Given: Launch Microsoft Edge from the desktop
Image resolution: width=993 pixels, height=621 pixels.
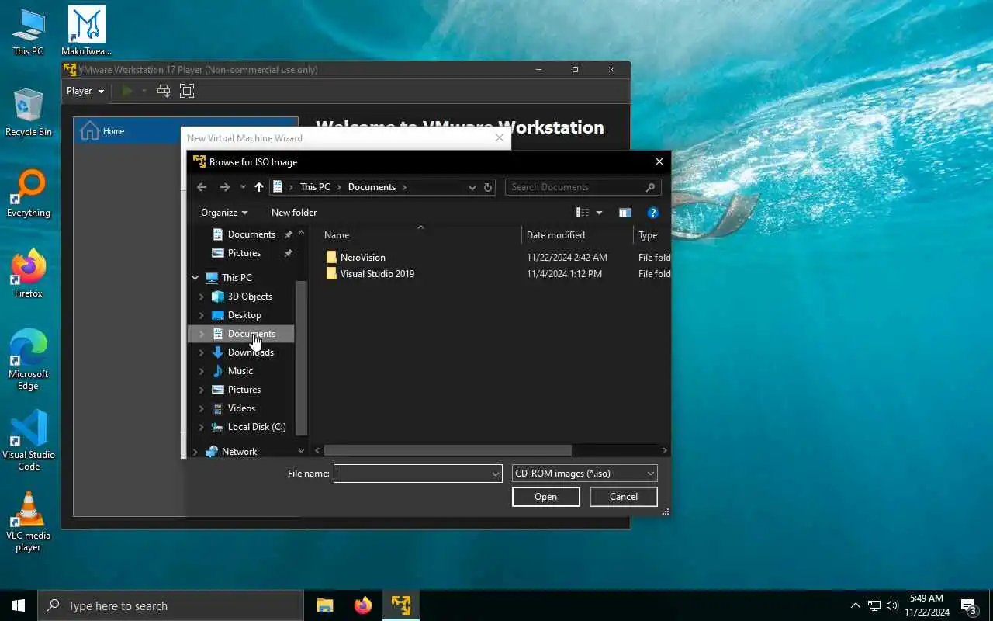Looking at the screenshot, I should point(29,359).
